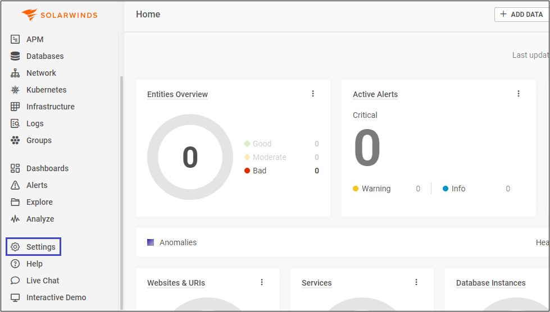Click the Network topology icon
This screenshot has width=550, height=312.
pyautogui.click(x=15, y=73)
